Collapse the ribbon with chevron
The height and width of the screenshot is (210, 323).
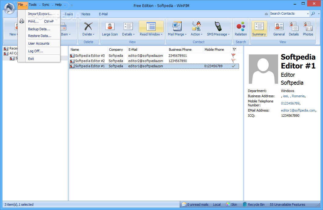266,14
